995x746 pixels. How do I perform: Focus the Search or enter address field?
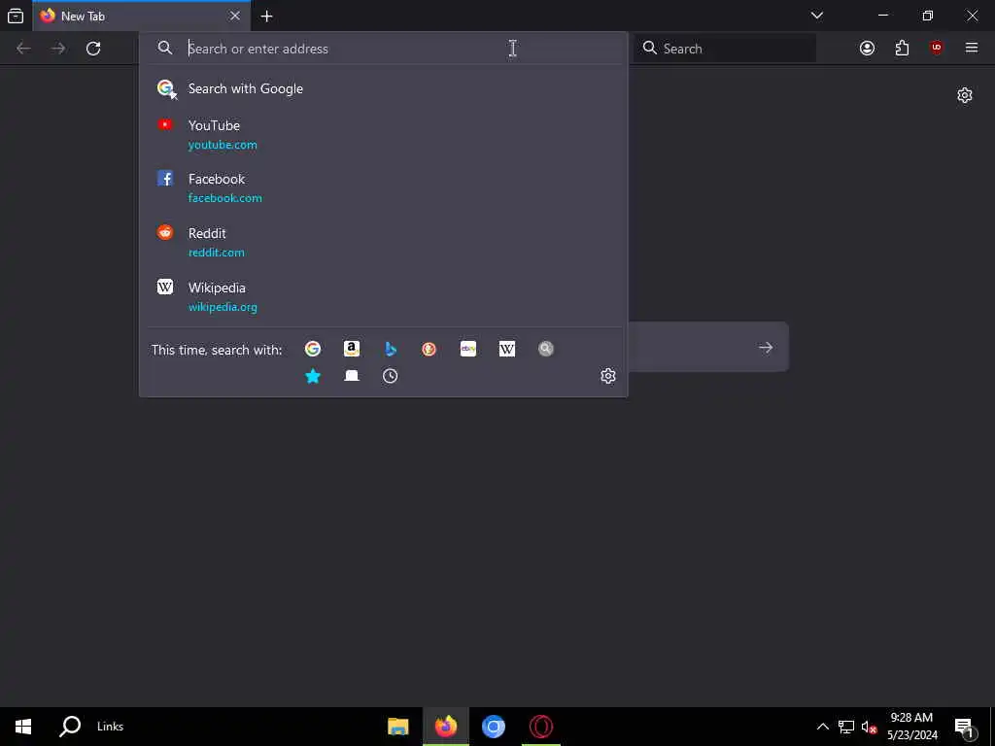click(383, 49)
